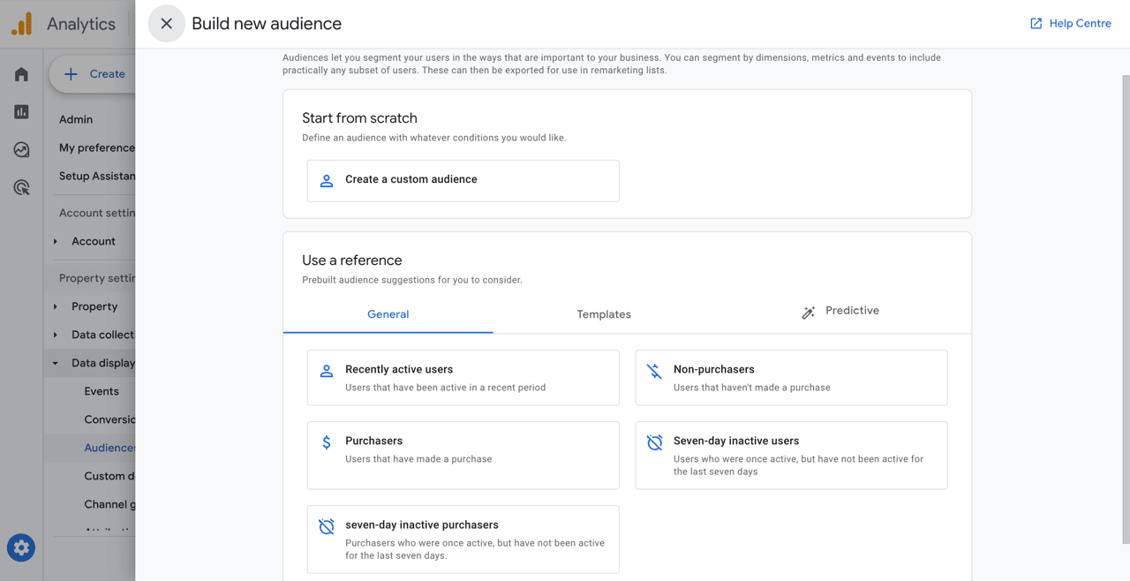Click the Predictive magic-wand icon
This screenshot has width=1130, height=581.
[x=808, y=313]
